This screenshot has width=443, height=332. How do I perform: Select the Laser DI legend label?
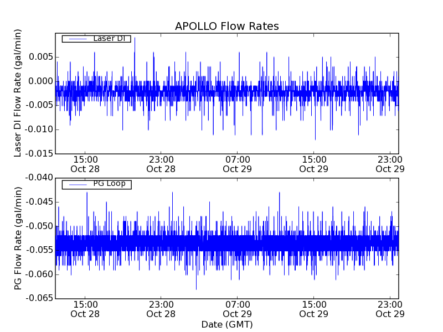point(110,38)
